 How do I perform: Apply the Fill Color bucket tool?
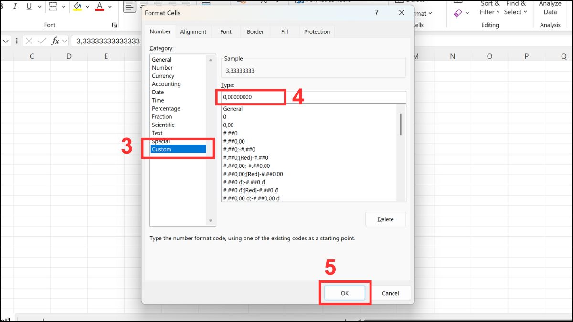76,6
